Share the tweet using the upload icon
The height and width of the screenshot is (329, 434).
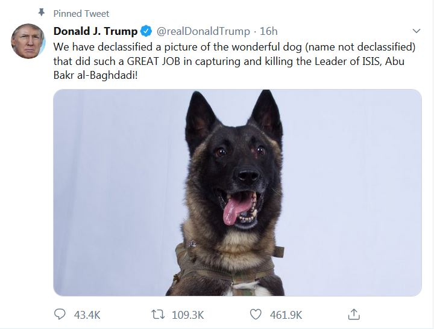pyautogui.click(x=354, y=314)
